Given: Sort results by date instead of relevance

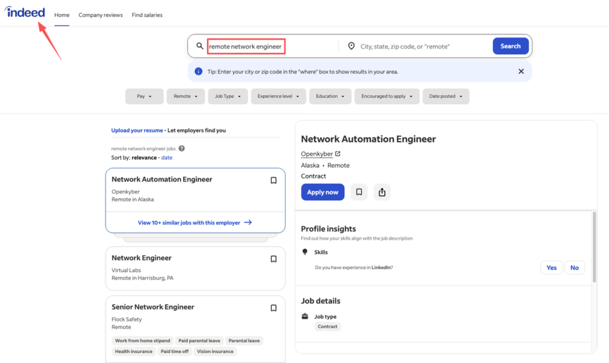Looking at the screenshot, I should click(x=167, y=157).
